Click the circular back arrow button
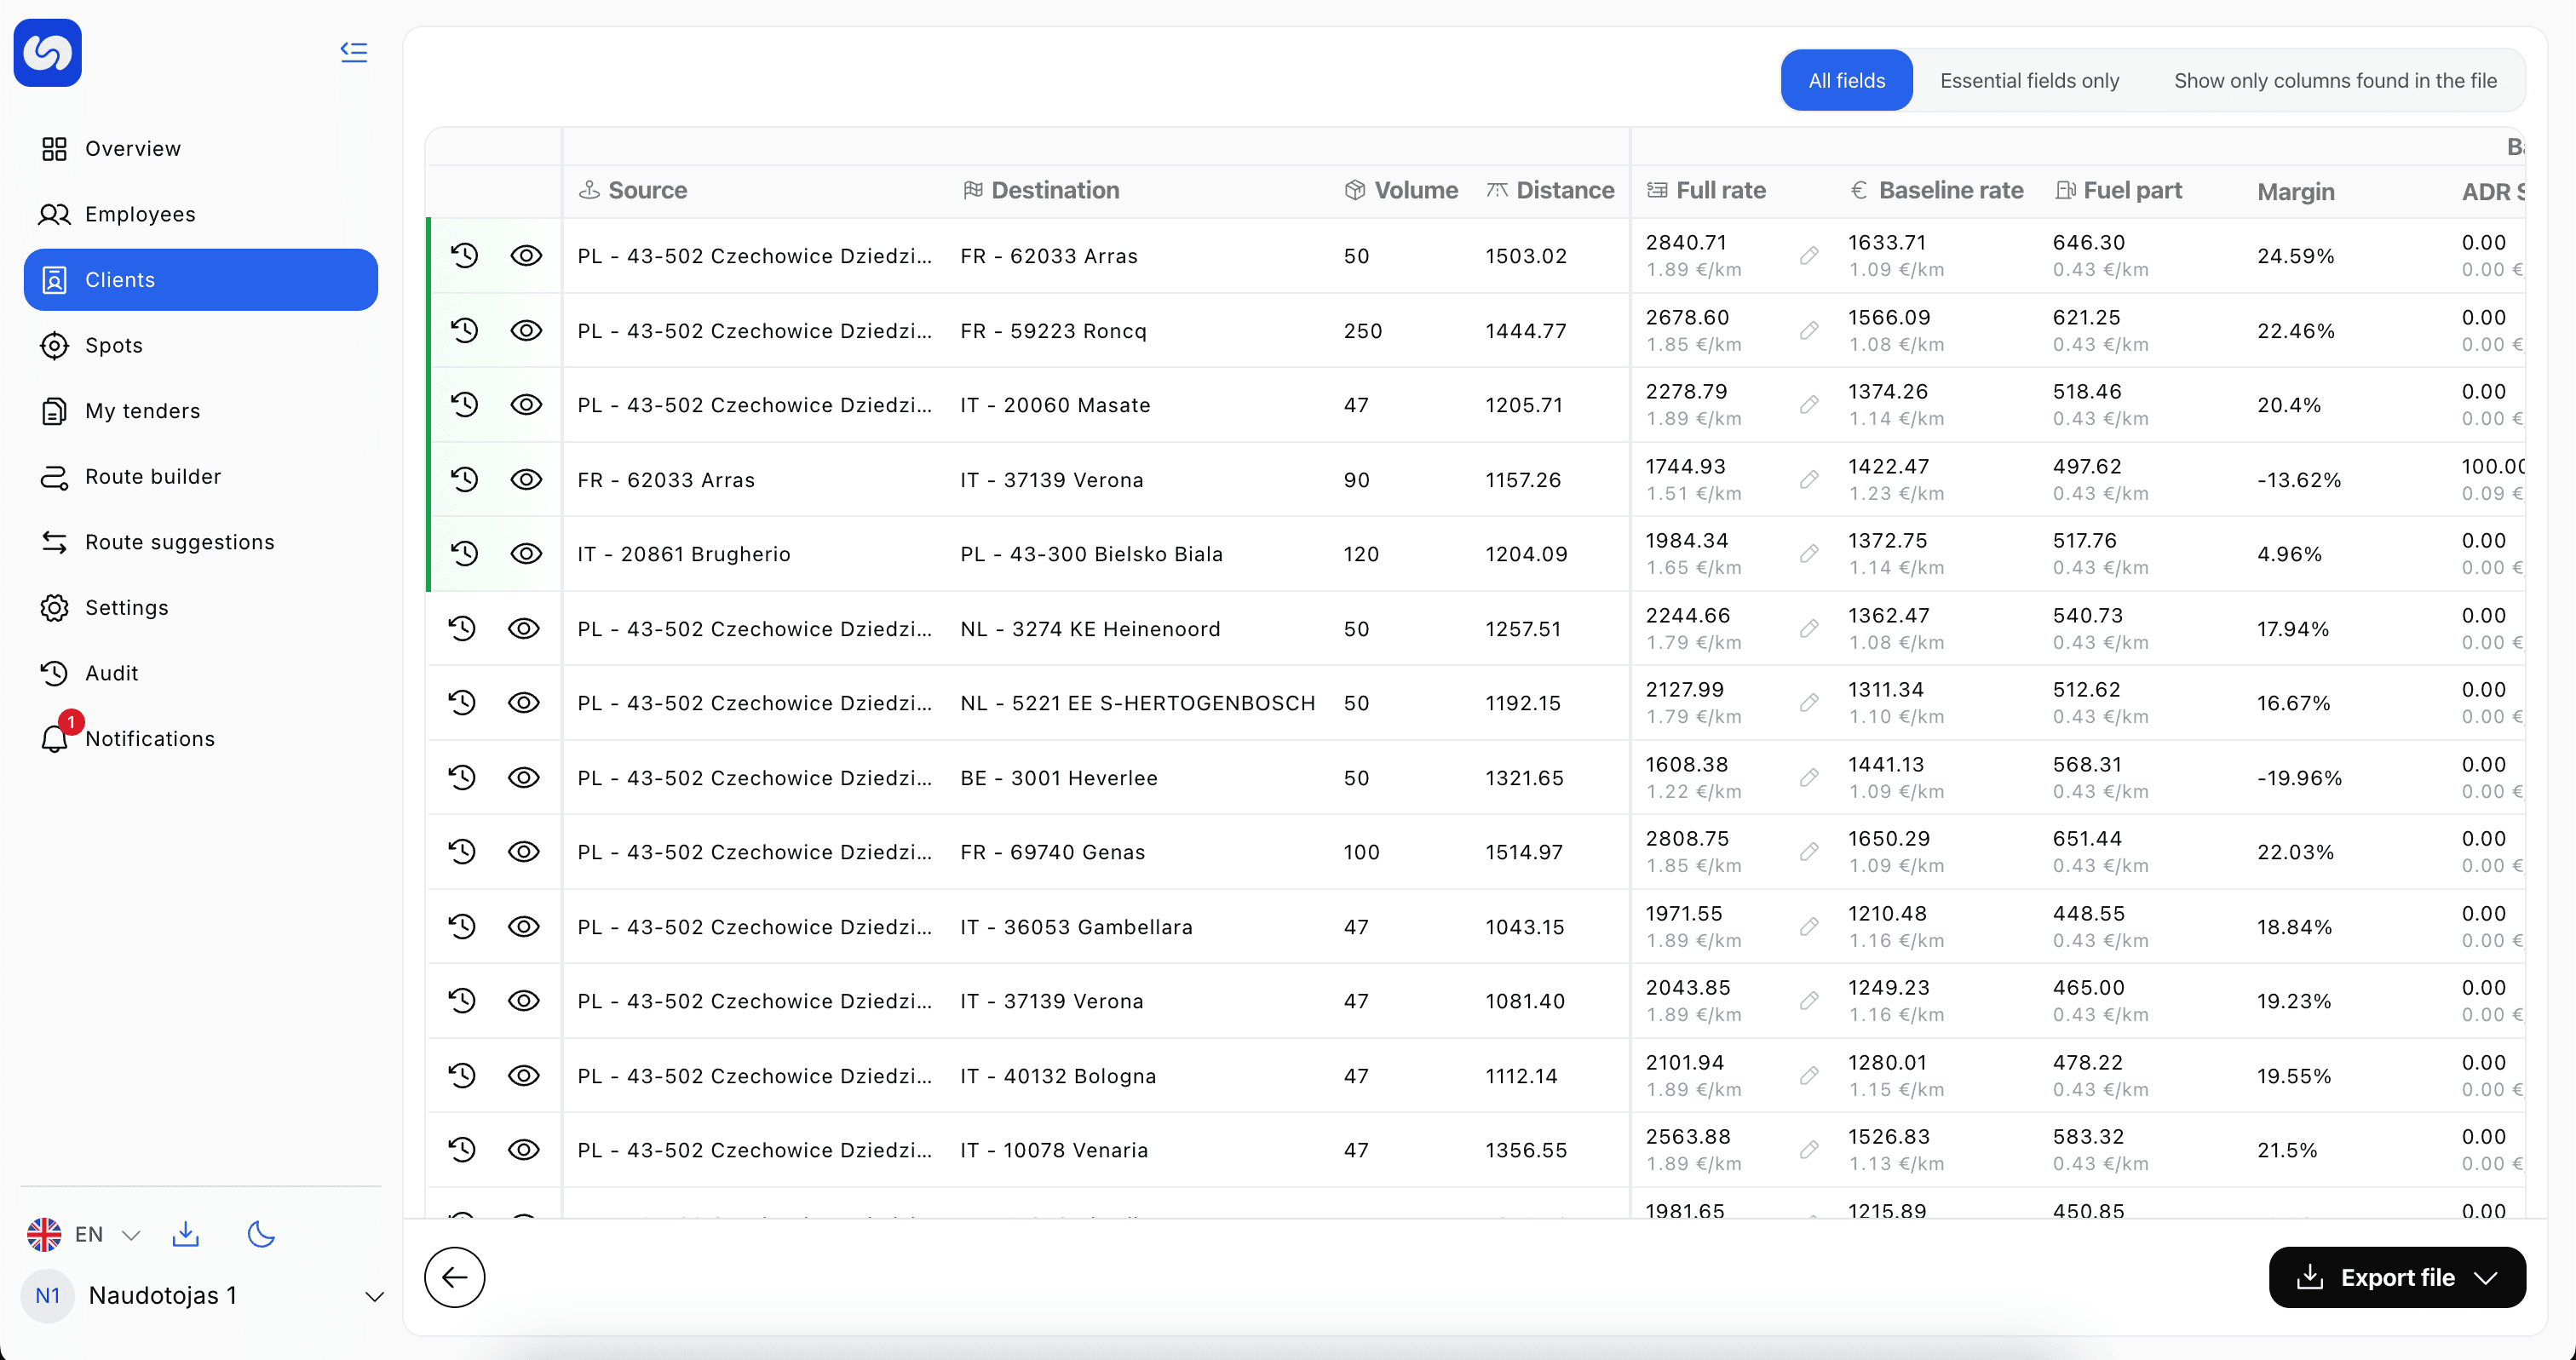The image size is (2576, 1360). 455,1277
